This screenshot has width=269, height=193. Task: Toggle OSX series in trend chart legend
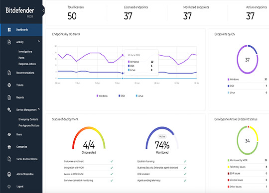pyautogui.click(x=122, y=96)
